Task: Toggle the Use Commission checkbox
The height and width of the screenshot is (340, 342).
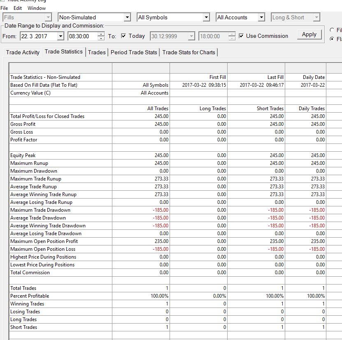Action: (x=241, y=36)
